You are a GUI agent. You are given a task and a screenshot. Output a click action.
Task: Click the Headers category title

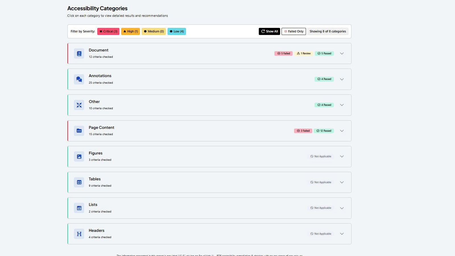[x=96, y=230]
